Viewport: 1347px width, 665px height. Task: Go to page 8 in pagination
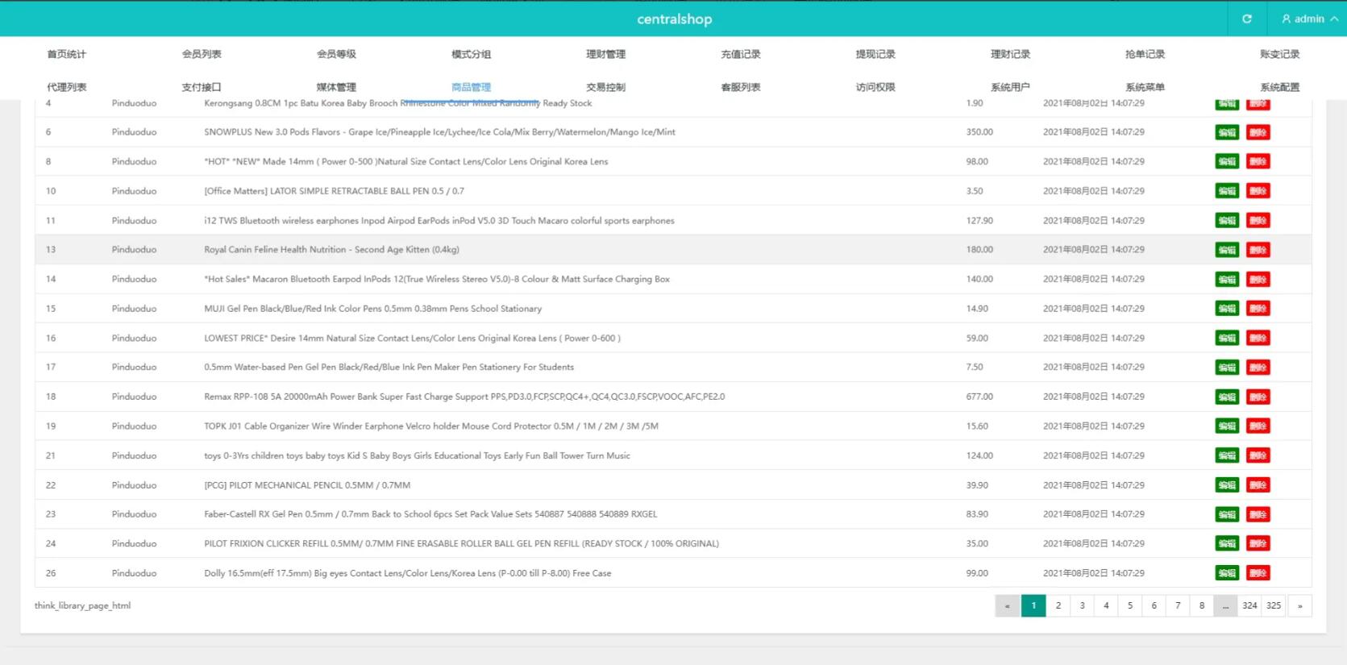(x=1201, y=605)
